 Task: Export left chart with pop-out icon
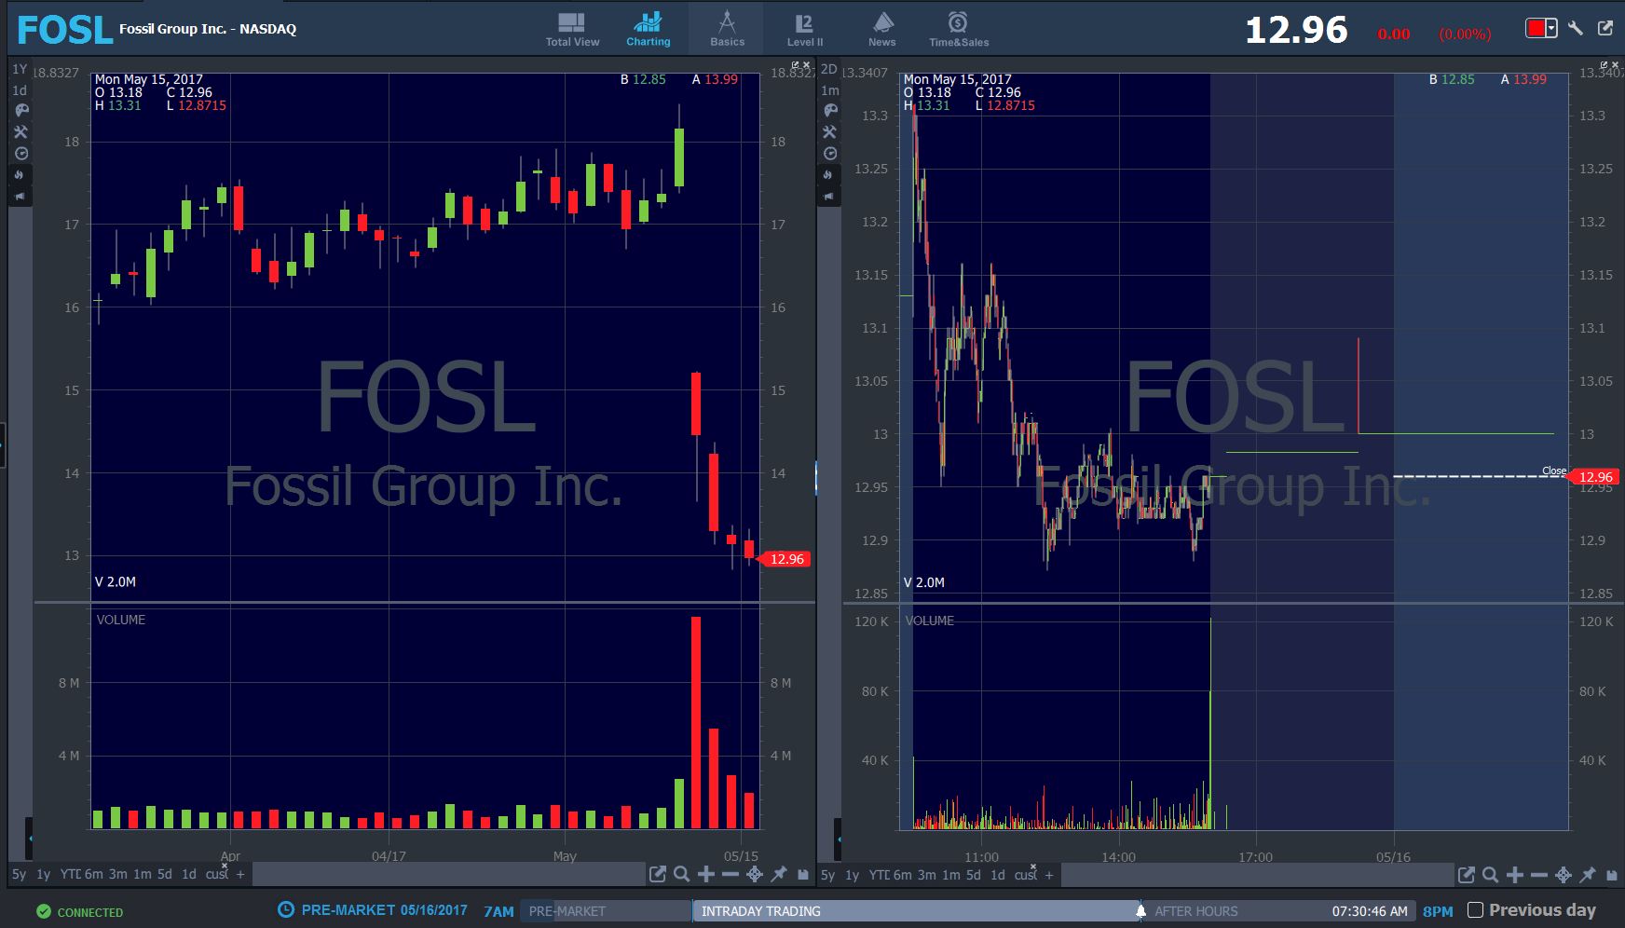[x=658, y=874]
